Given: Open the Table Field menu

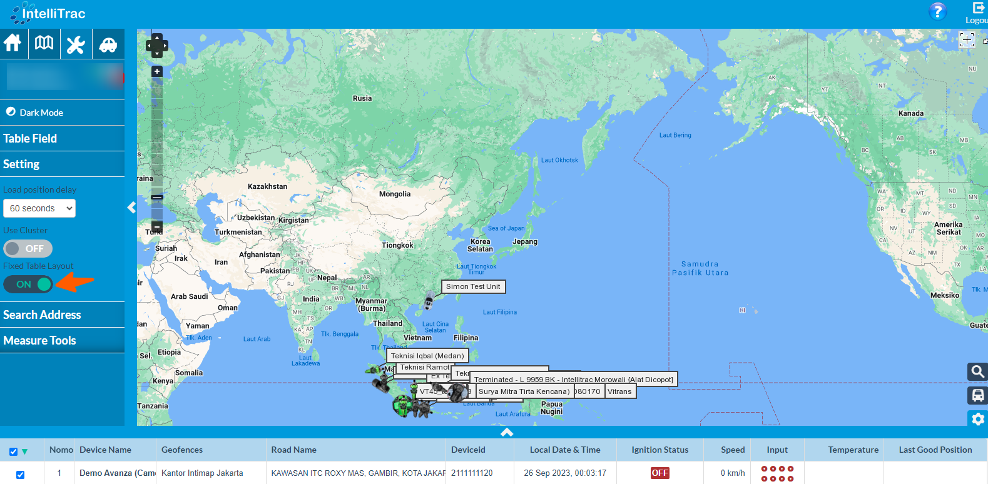Looking at the screenshot, I should 30,139.
